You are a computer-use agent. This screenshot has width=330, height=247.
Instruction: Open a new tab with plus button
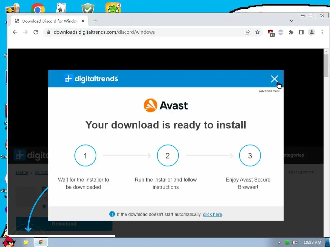click(95, 21)
